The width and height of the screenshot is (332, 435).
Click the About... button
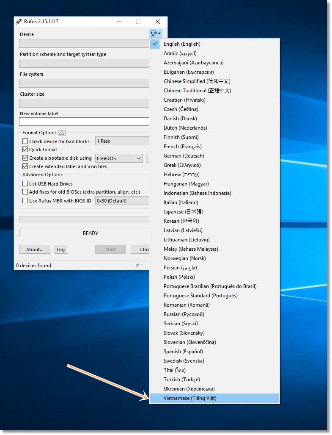click(35, 249)
